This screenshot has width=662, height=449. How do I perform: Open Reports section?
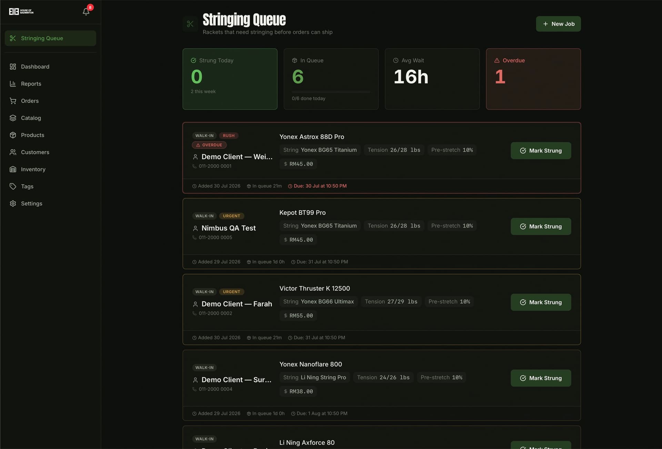(x=50, y=84)
